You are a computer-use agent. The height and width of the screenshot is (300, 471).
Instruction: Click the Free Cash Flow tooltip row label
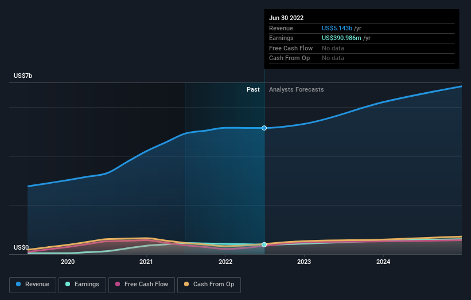click(x=291, y=48)
